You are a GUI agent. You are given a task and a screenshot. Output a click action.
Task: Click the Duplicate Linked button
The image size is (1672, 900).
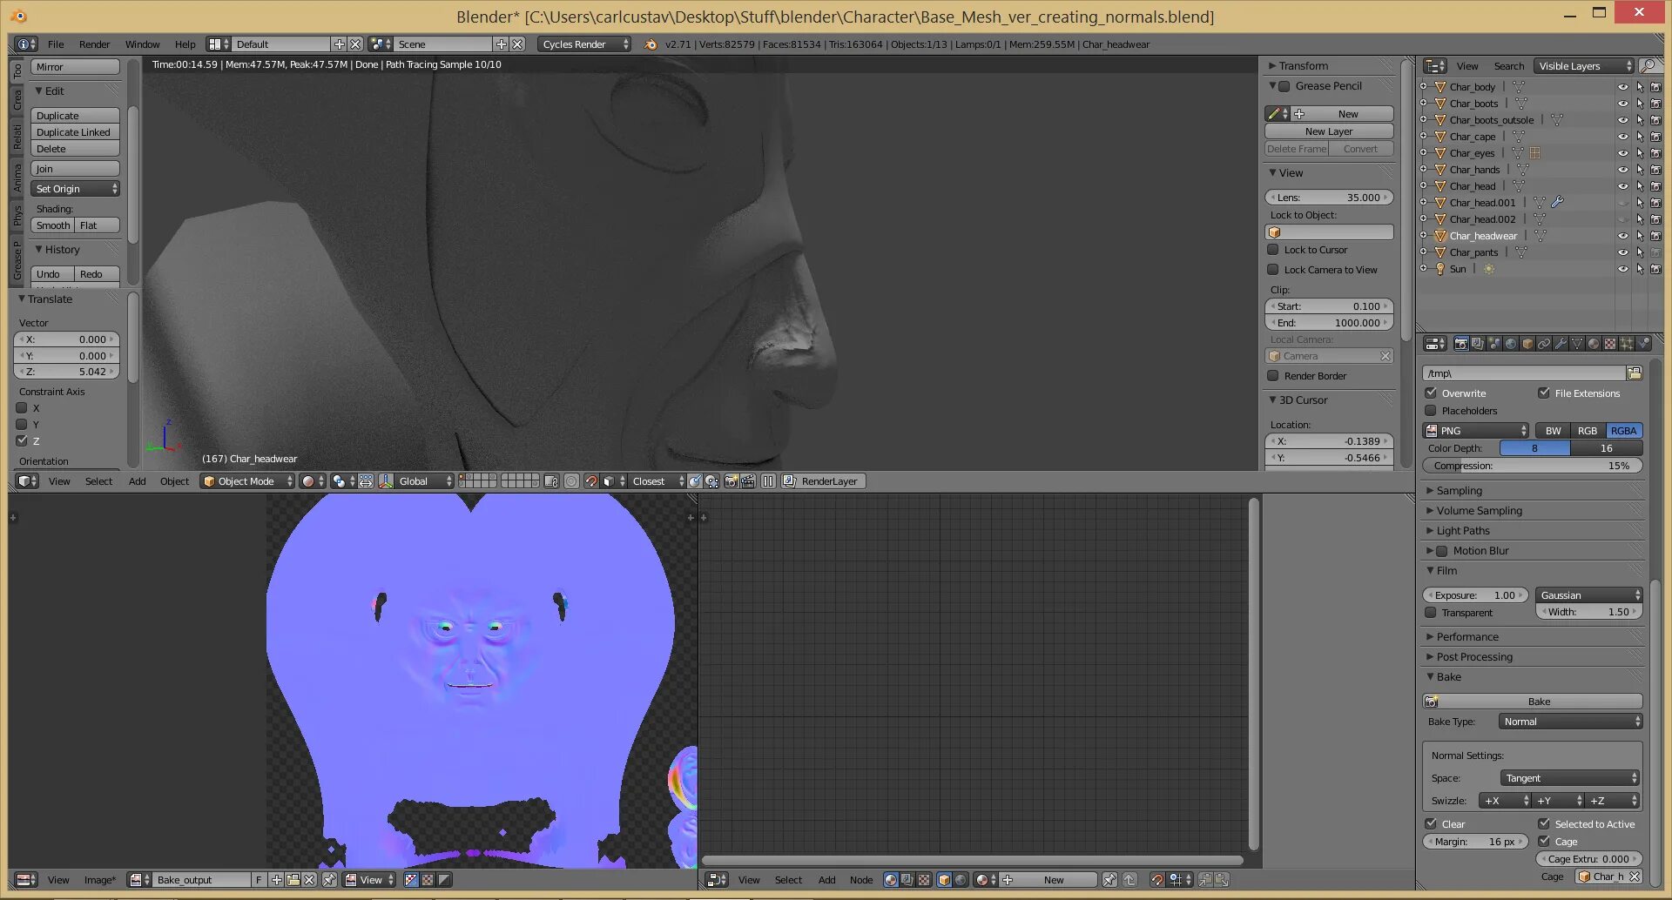75,132
